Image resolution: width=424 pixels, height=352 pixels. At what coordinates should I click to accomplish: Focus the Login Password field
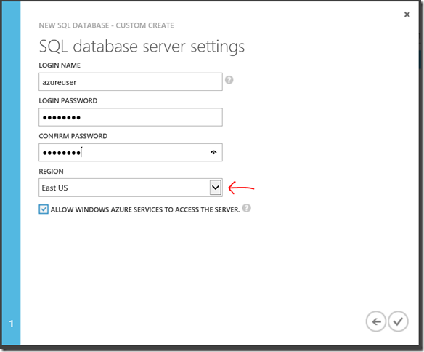(131, 117)
